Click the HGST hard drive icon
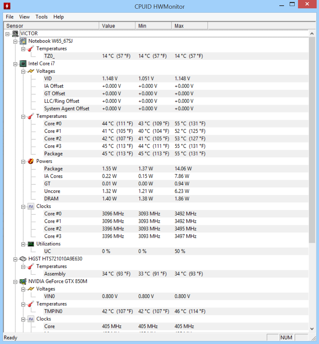 tap(23, 259)
